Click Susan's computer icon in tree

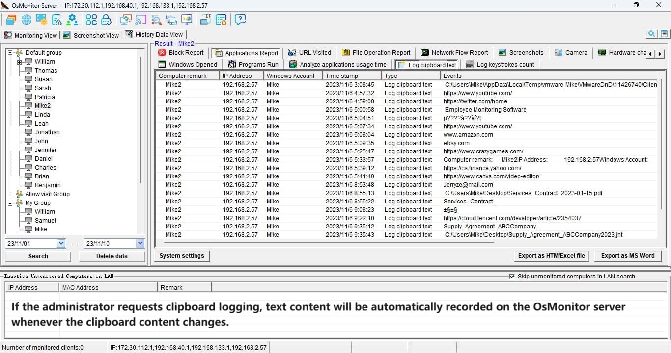point(28,79)
